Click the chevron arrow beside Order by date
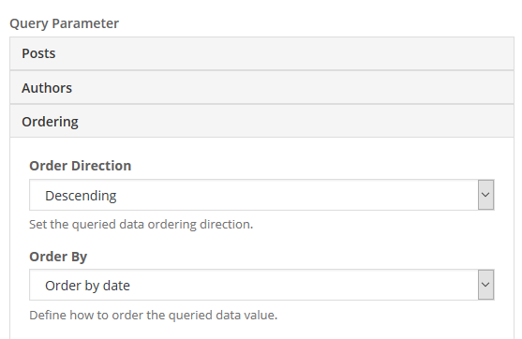Image resolution: width=522 pixels, height=339 pixels. 485,285
